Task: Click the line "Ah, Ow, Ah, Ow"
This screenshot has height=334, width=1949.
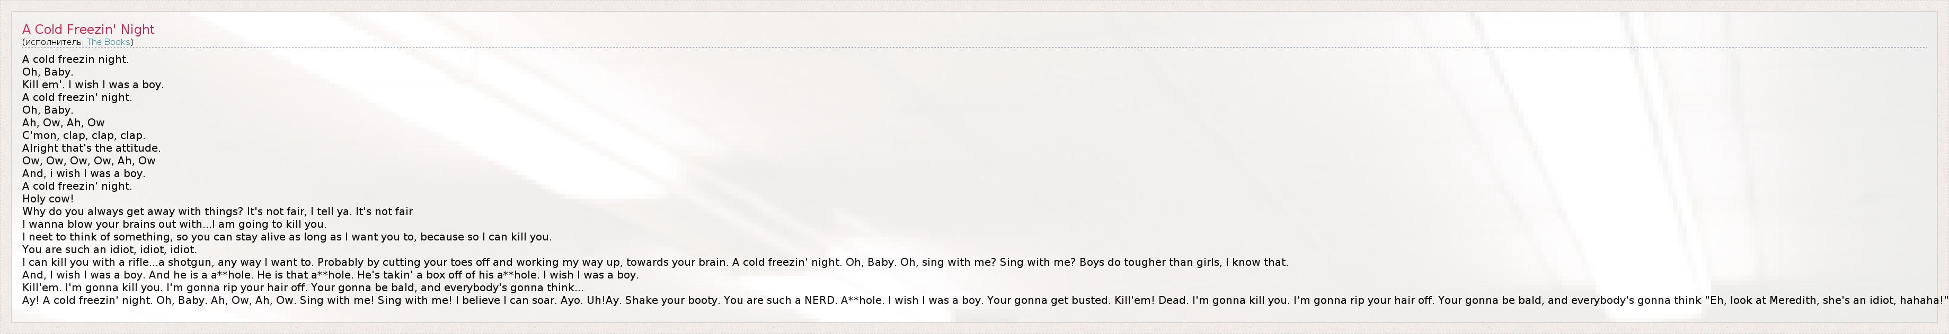Action: [64, 123]
